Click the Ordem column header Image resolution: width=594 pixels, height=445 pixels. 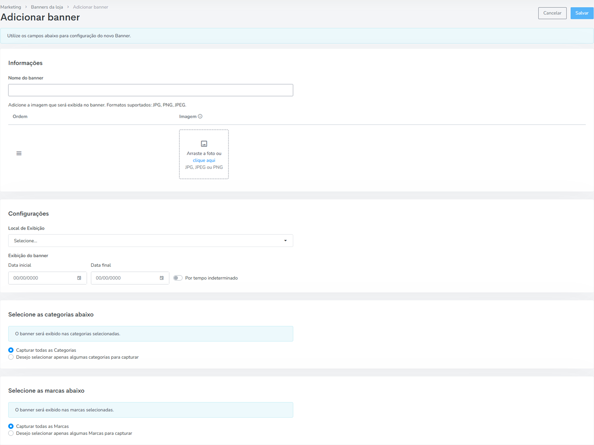pyautogui.click(x=20, y=116)
